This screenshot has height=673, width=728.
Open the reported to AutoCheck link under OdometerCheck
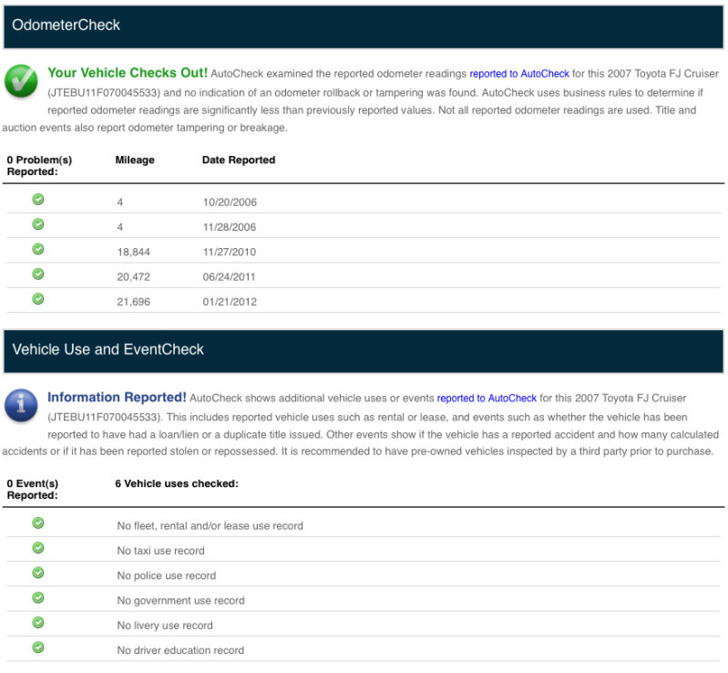pyautogui.click(x=519, y=74)
